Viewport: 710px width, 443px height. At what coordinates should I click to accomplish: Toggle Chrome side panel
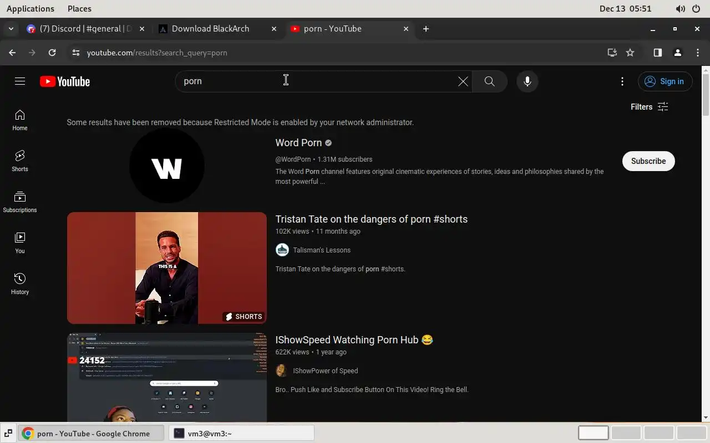(658, 53)
